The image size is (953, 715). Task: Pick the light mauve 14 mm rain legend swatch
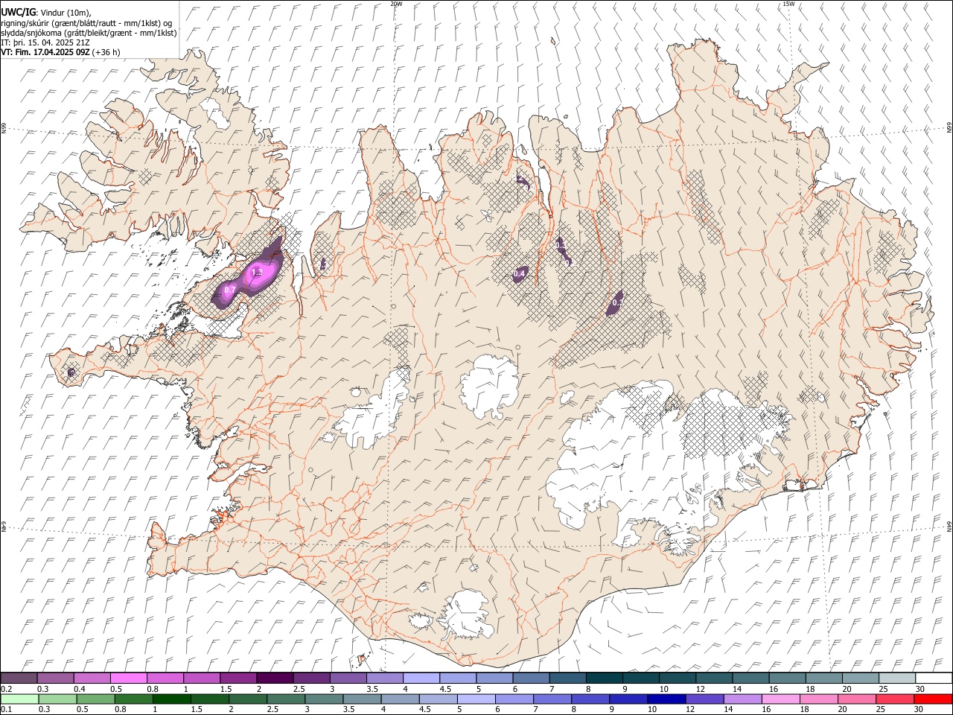pos(742,699)
